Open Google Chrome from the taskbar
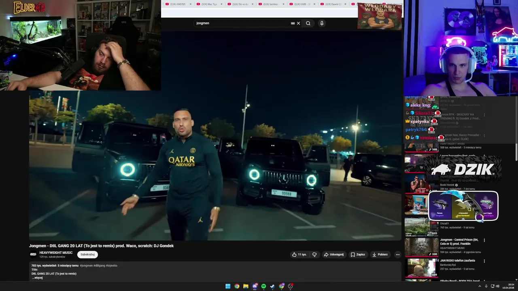This screenshot has height=291, width=518. (x=237, y=286)
